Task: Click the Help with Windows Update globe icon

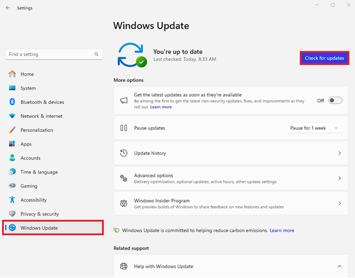Action: (123, 266)
